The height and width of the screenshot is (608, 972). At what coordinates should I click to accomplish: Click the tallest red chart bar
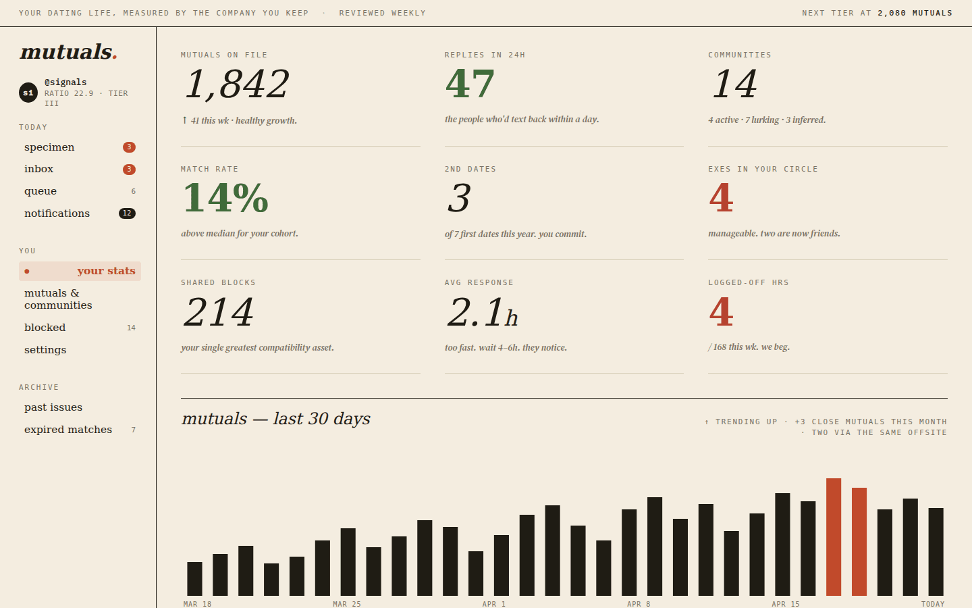[834, 537]
